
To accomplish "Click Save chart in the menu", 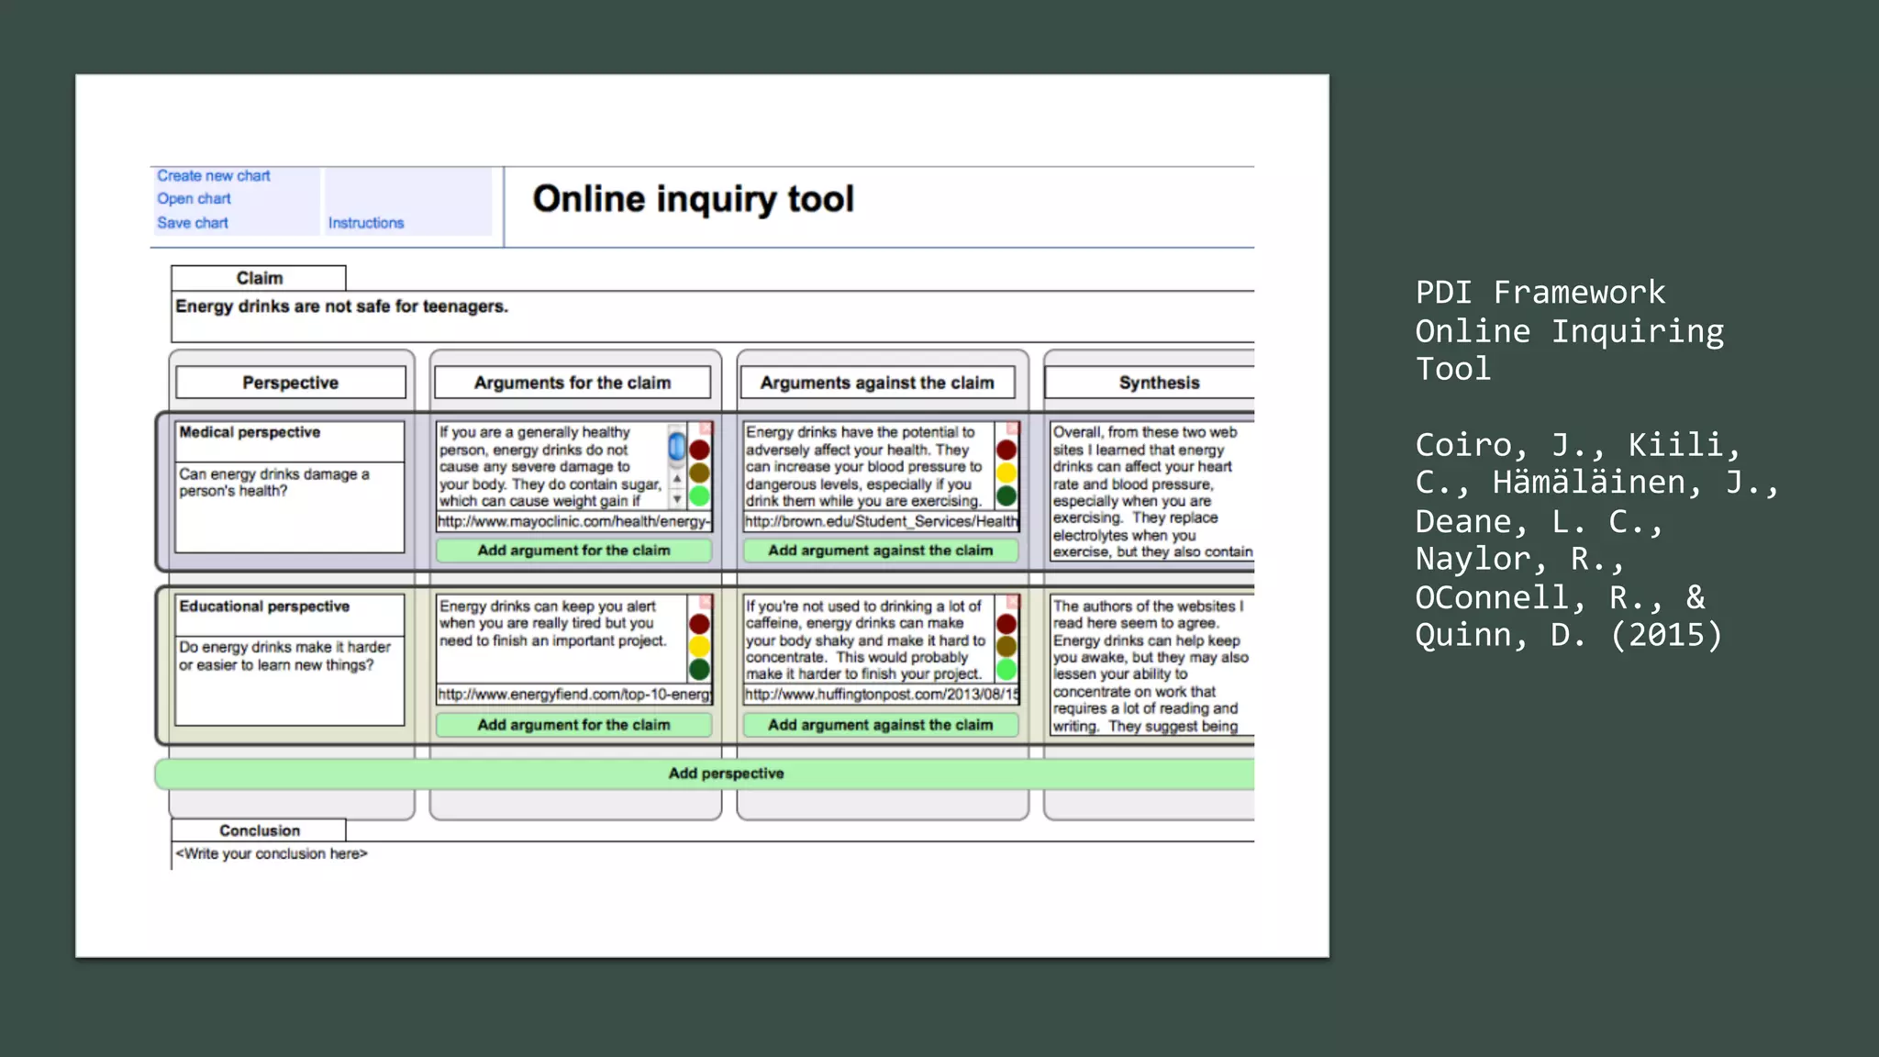I will click(193, 222).
